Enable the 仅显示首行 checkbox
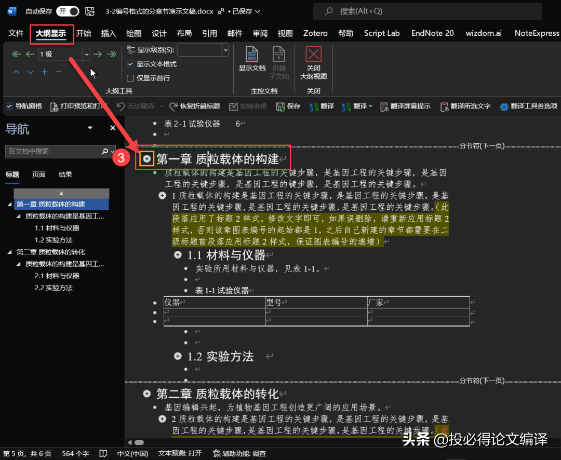This screenshot has width=561, height=460. pos(131,78)
